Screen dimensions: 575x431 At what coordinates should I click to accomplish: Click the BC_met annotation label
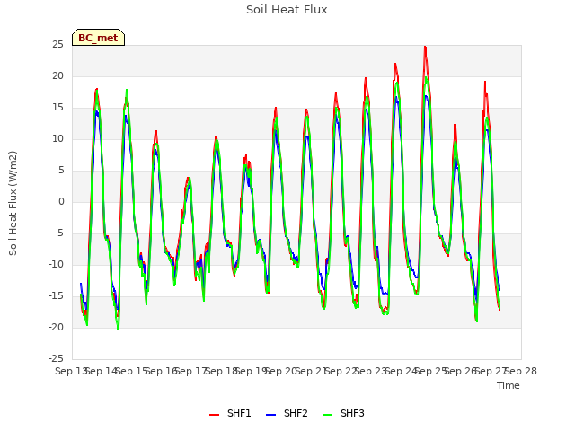[98, 38]
